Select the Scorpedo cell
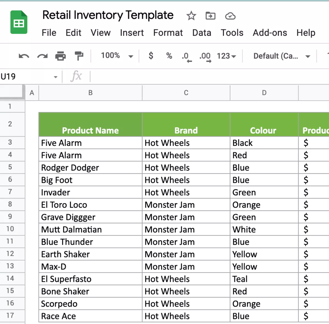The height and width of the screenshot is (324, 329). tap(90, 304)
